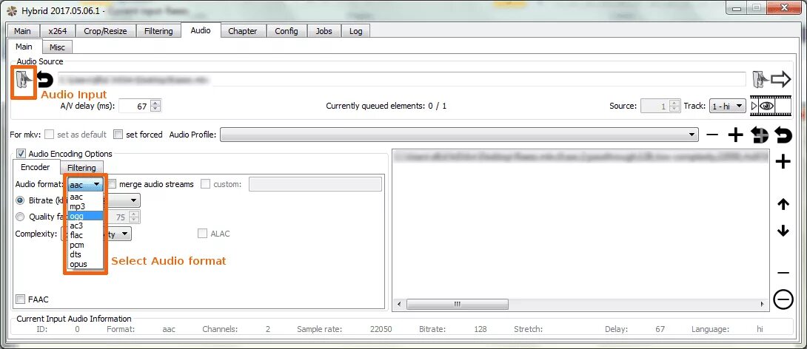
Task: Open the Config tab
Action: click(x=287, y=31)
